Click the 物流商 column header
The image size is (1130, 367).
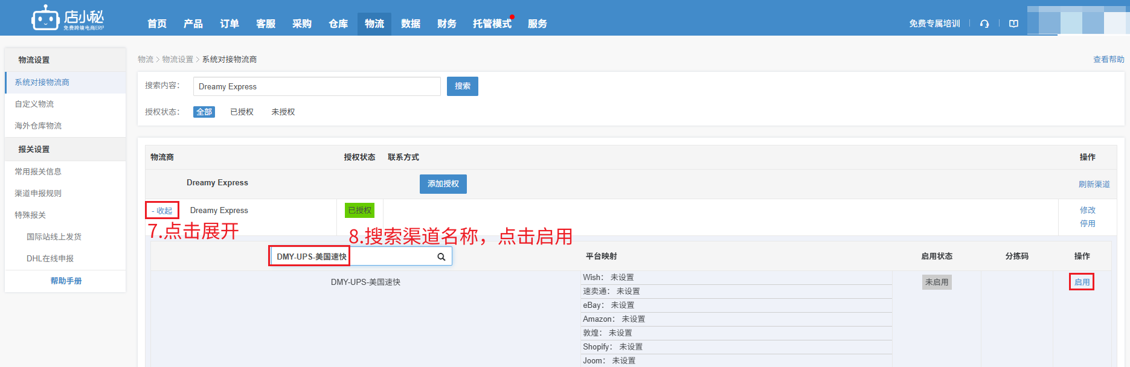click(162, 157)
